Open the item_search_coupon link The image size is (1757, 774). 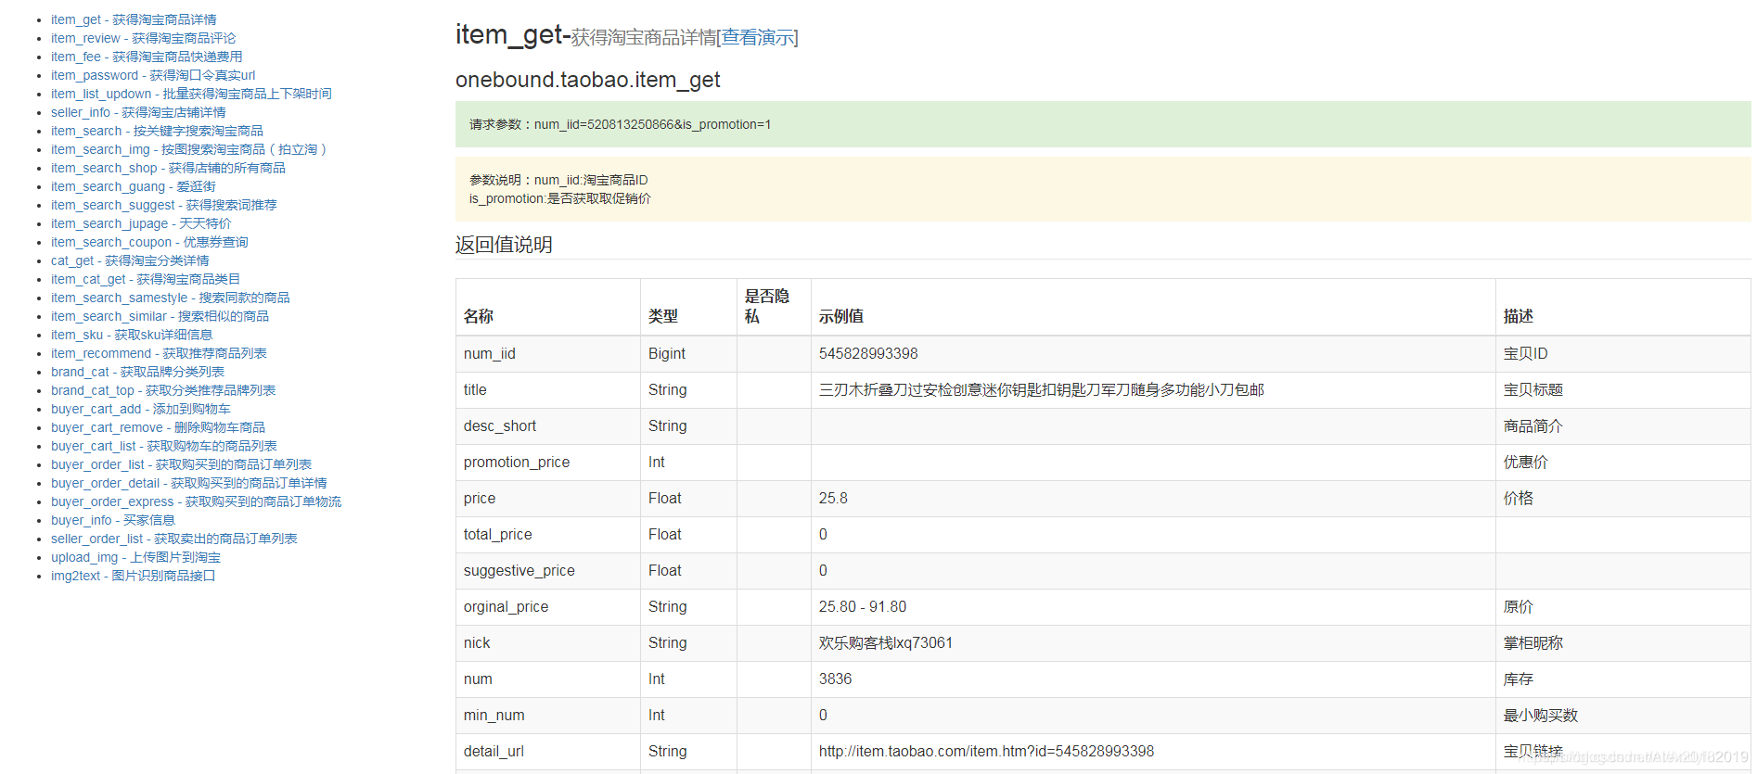click(149, 242)
